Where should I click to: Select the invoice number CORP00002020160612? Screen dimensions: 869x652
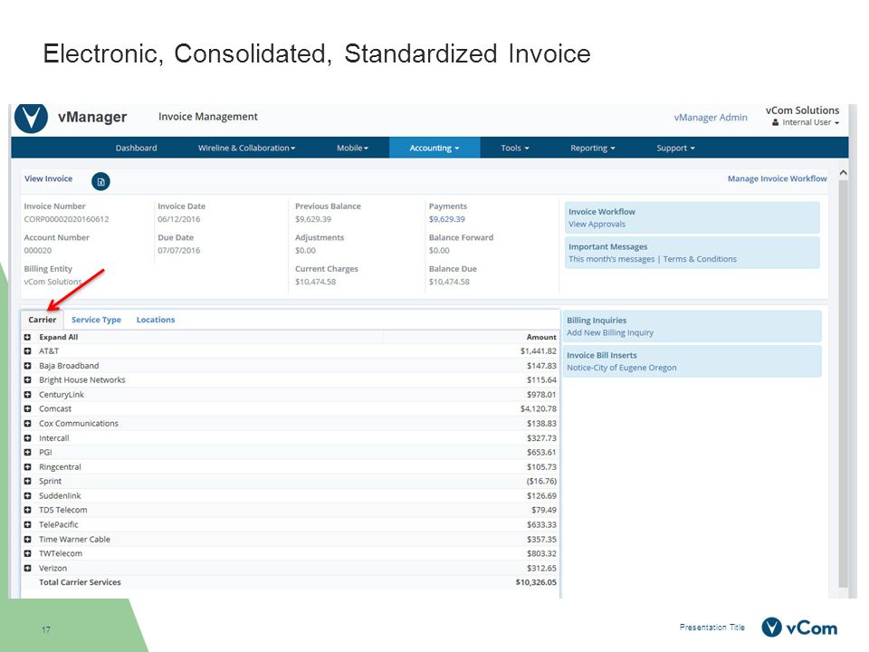(x=66, y=219)
